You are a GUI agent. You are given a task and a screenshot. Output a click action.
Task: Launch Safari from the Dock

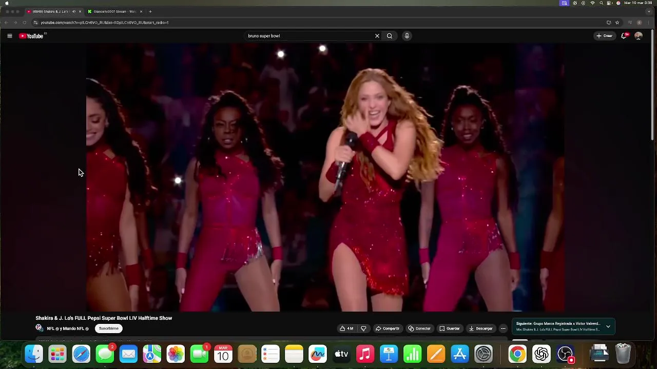(x=81, y=354)
